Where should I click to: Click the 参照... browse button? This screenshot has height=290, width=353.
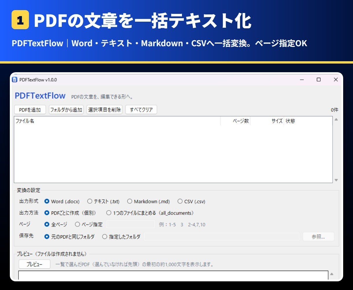pos(318,237)
